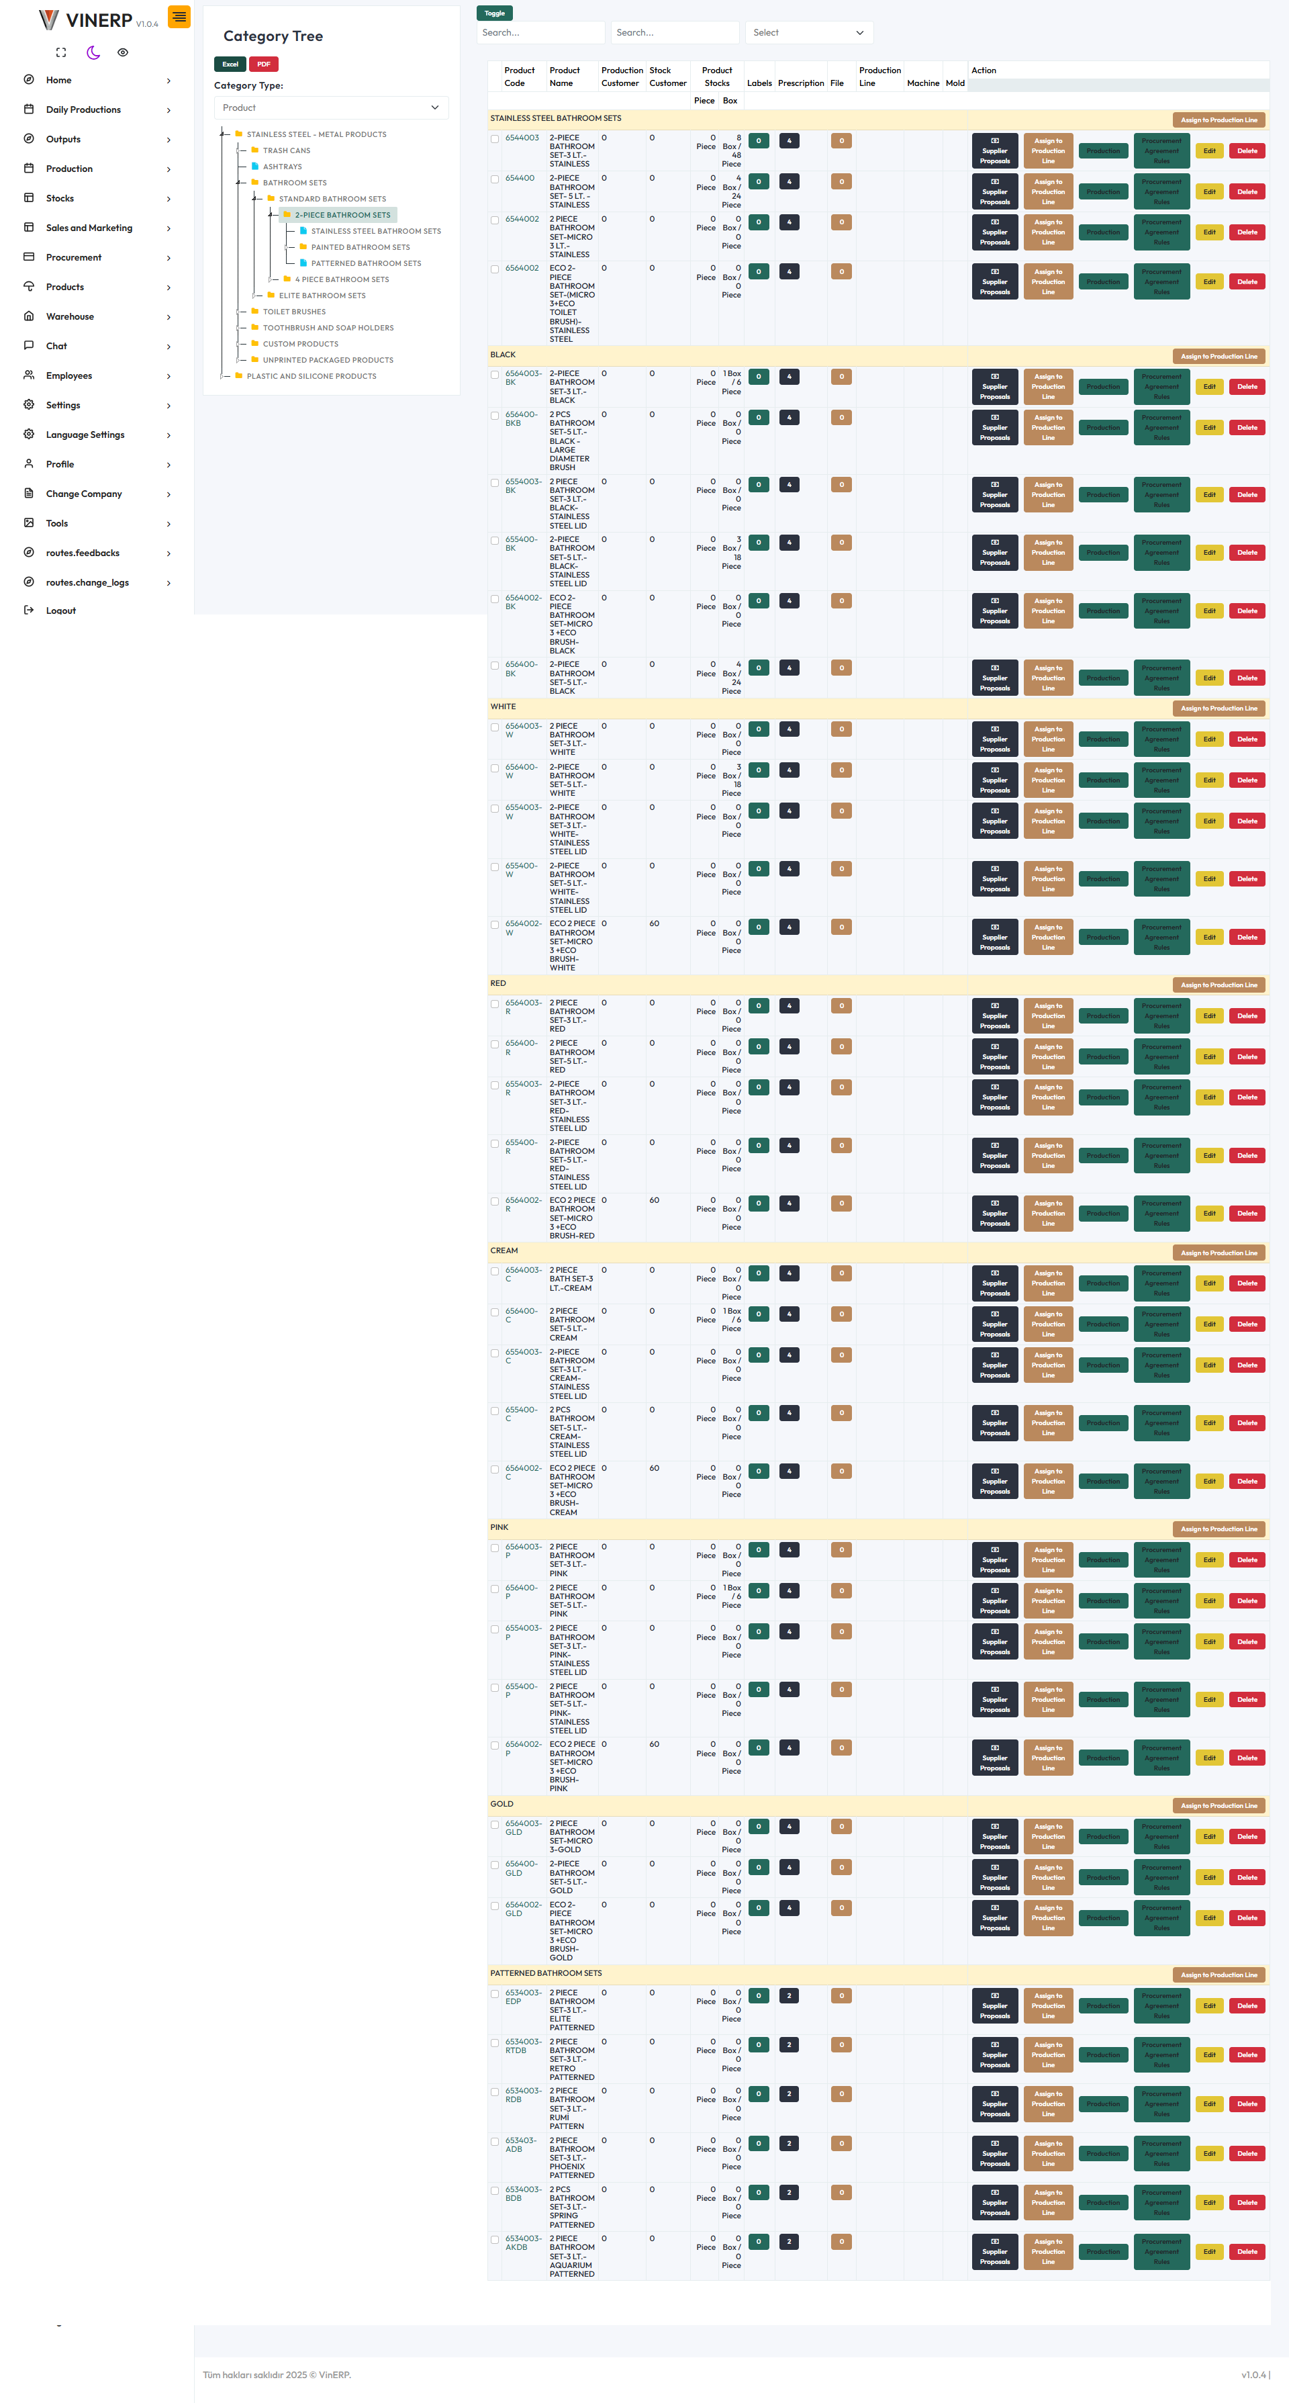Click the Employees people icon
1289x2403 pixels.
pos(29,375)
